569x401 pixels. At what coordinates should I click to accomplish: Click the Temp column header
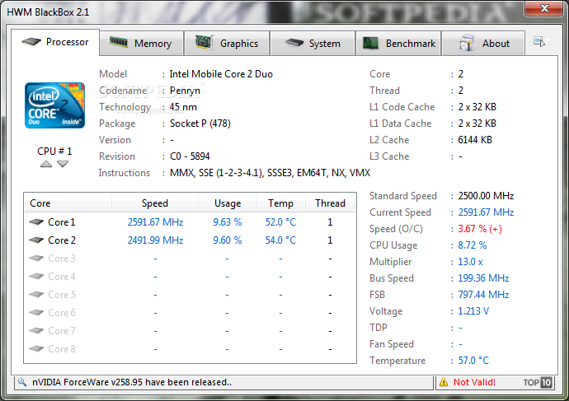tap(281, 203)
